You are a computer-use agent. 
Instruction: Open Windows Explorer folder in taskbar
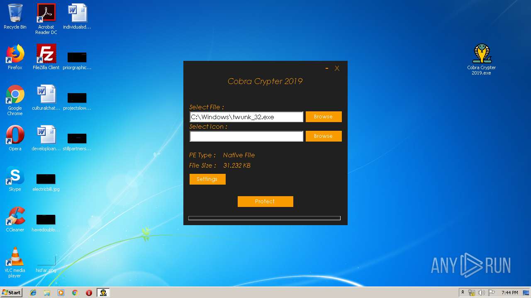[47, 293]
